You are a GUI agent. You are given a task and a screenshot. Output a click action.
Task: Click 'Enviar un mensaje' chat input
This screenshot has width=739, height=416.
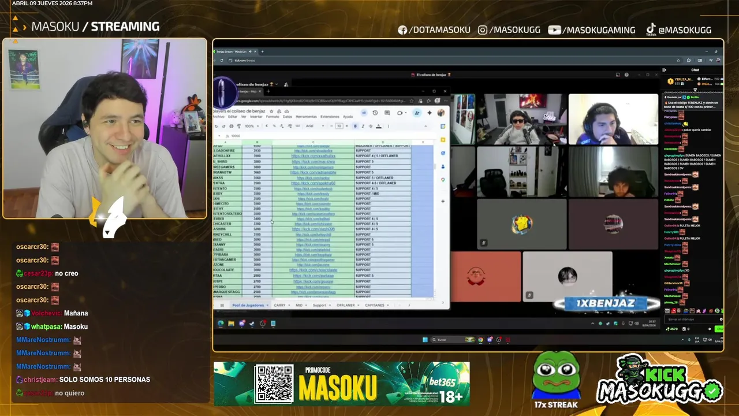693,319
